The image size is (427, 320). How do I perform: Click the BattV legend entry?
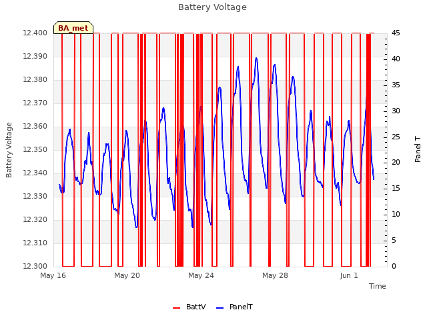189,307
